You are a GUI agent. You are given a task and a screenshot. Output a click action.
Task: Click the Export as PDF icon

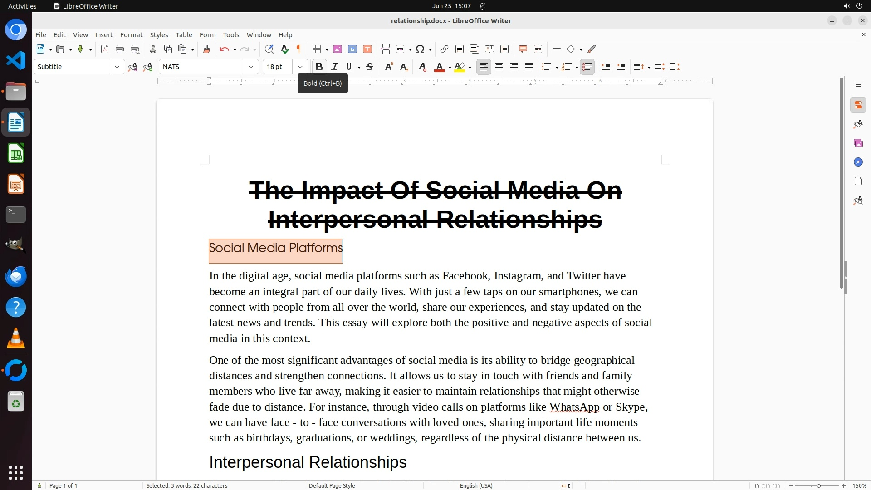[105, 49]
